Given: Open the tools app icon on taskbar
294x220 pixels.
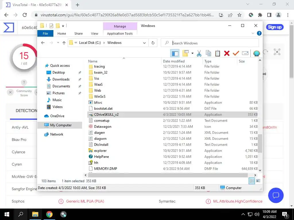Looking at the screenshot, I should [x=63, y=214].
